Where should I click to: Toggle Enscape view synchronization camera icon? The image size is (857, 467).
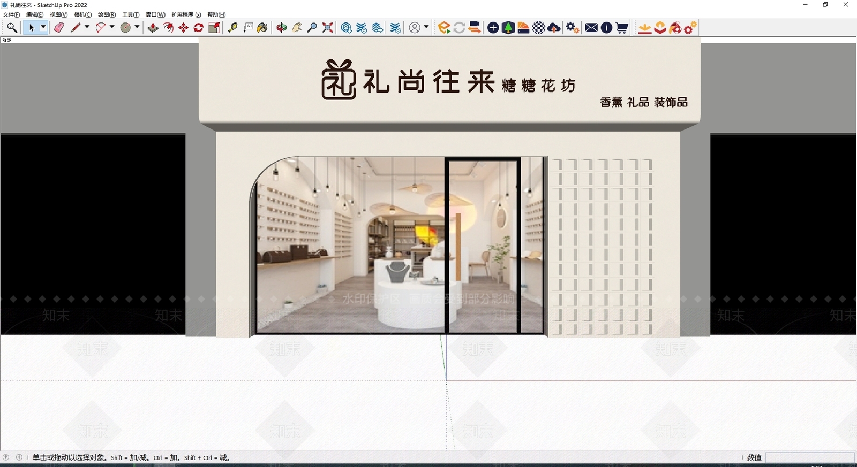click(474, 28)
